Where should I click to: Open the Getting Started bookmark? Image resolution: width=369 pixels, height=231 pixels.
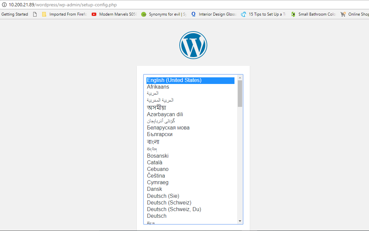tap(15, 14)
